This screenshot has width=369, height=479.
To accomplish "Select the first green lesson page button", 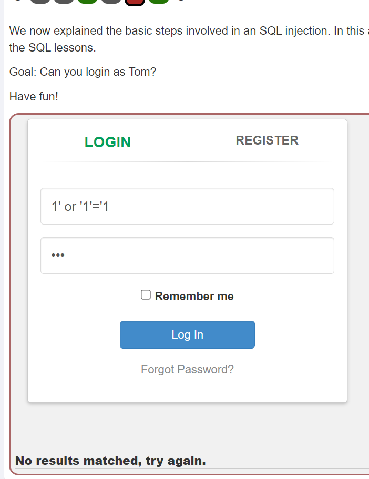I will [x=87, y=1].
